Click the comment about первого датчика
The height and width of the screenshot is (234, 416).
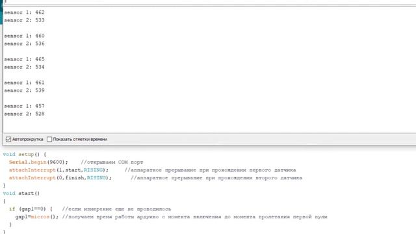point(210,170)
